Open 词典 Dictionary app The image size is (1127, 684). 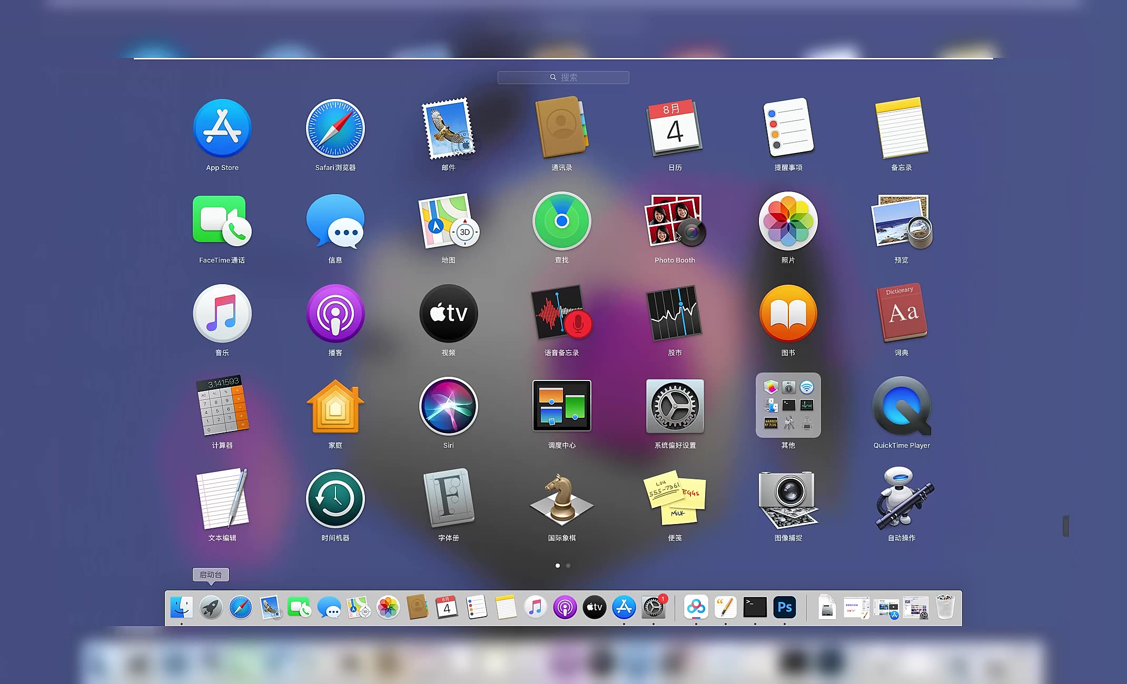[902, 313]
